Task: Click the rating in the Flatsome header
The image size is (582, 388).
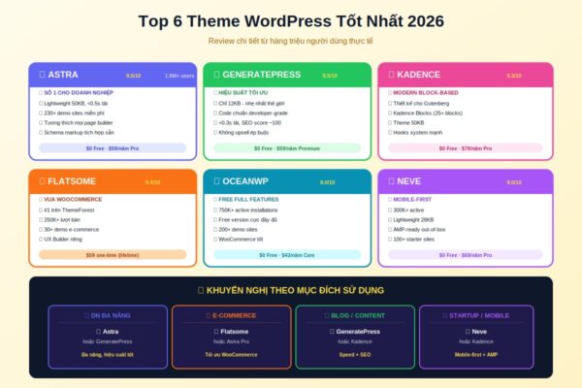Action: [x=152, y=182]
